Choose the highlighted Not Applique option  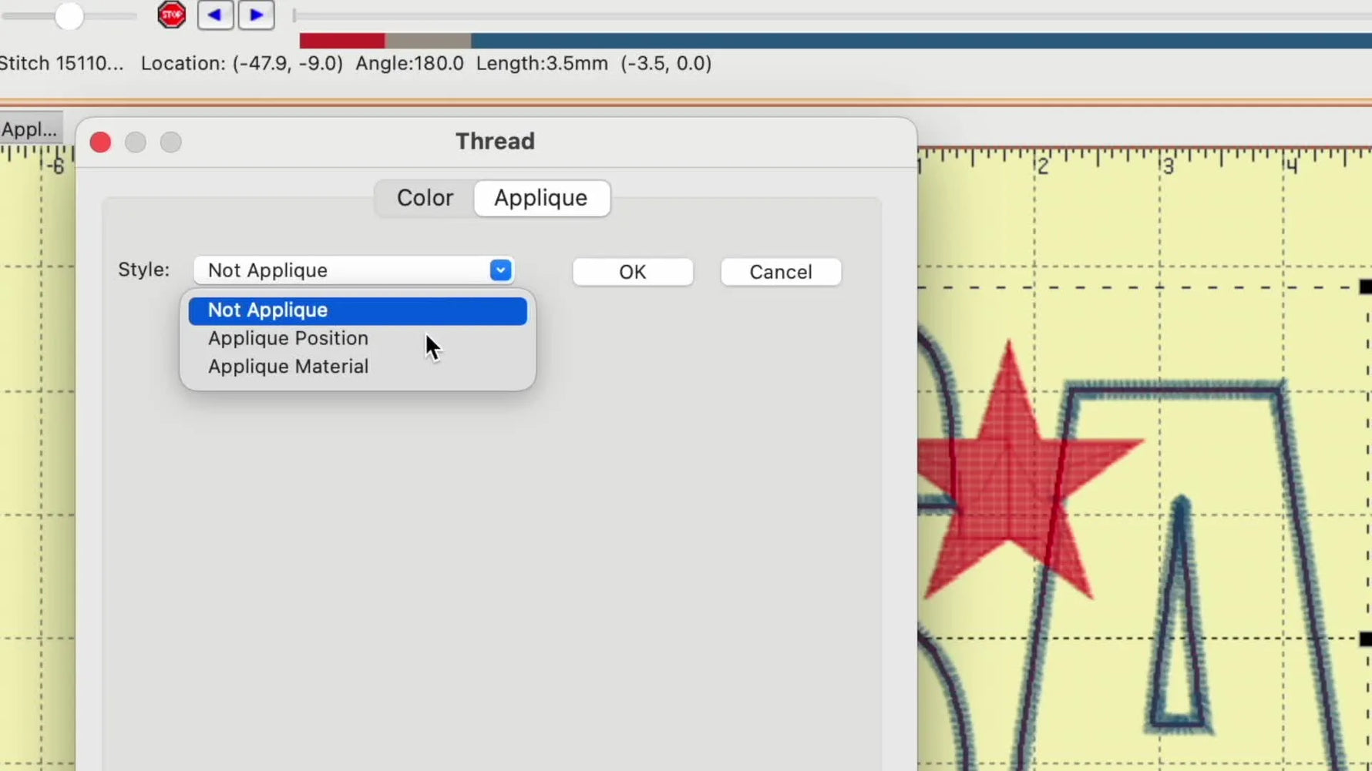click(267, 310)
